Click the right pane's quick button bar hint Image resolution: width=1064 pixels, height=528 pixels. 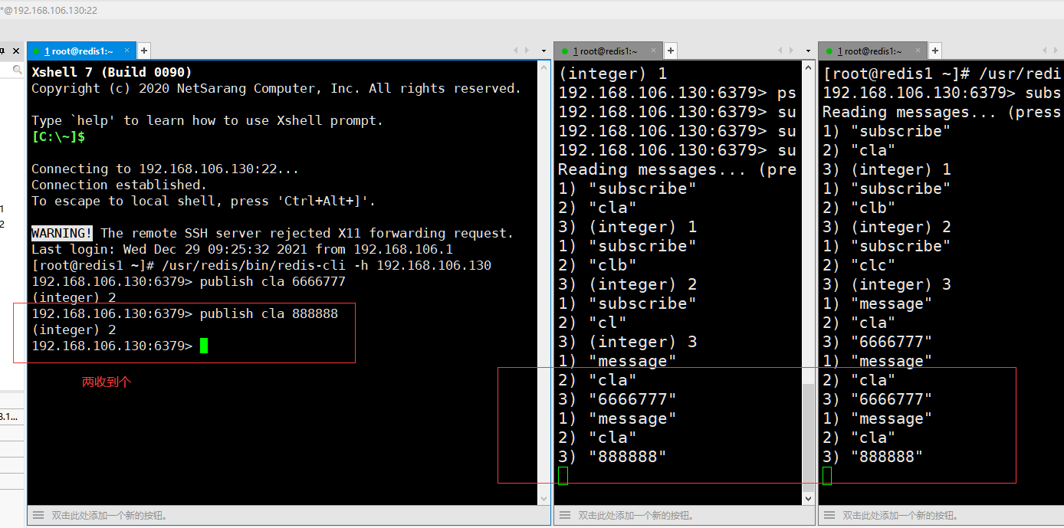click(x=901, y=516)
